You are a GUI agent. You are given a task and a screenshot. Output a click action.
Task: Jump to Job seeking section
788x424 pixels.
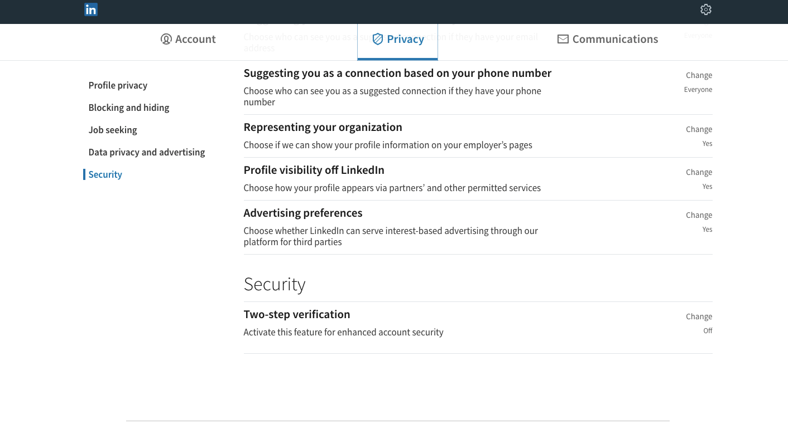click(x=113, y=130)
